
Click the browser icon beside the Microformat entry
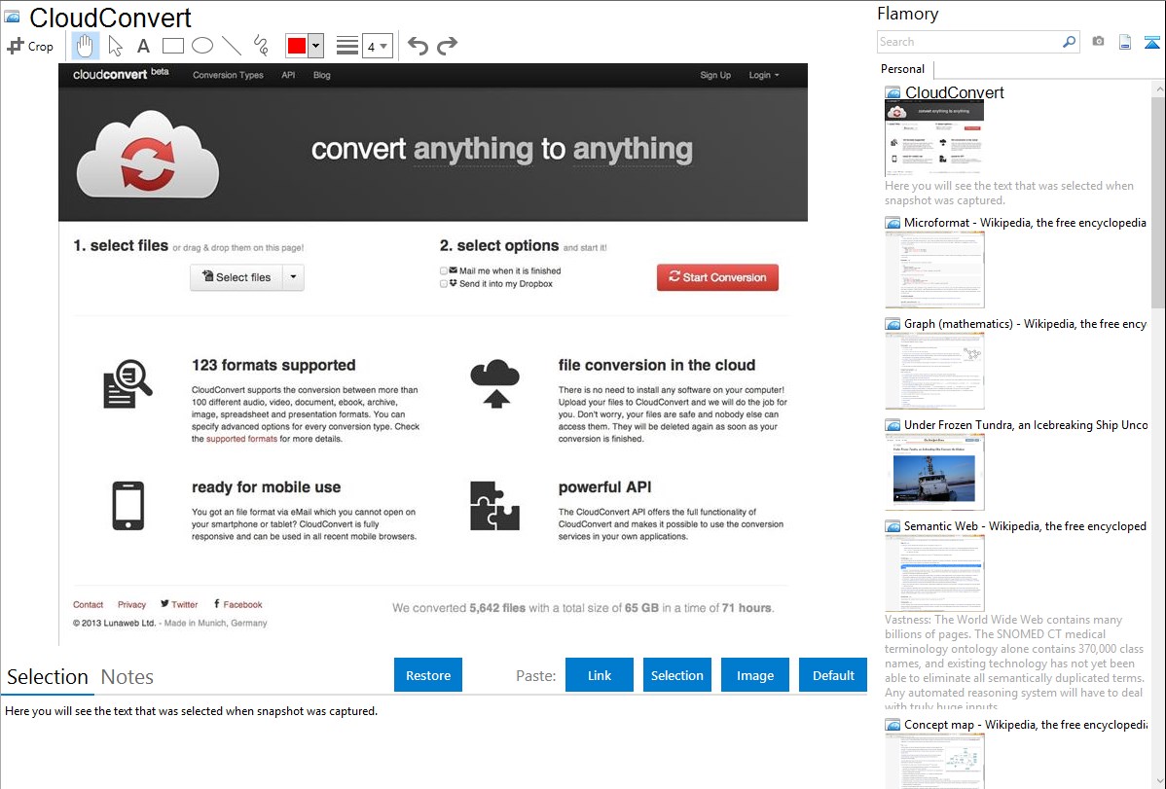point(893,223)
